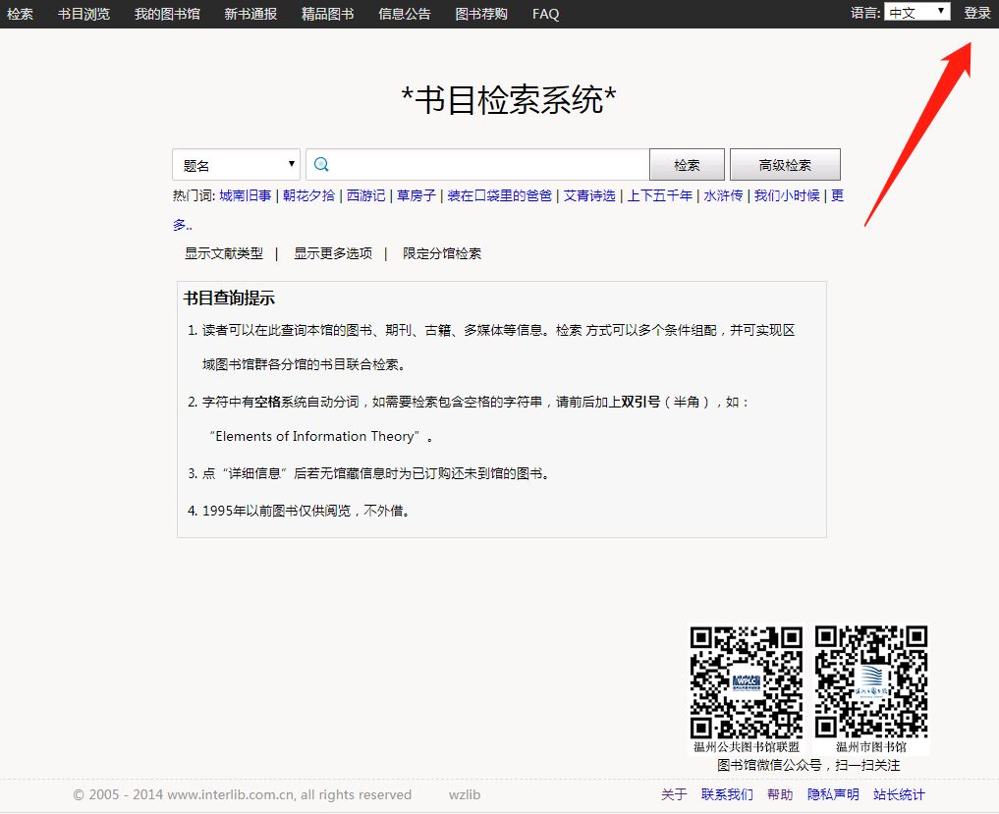Open the 书目浏览 menu item
Screen dimensions: 999x814
(x=83, y=14)
